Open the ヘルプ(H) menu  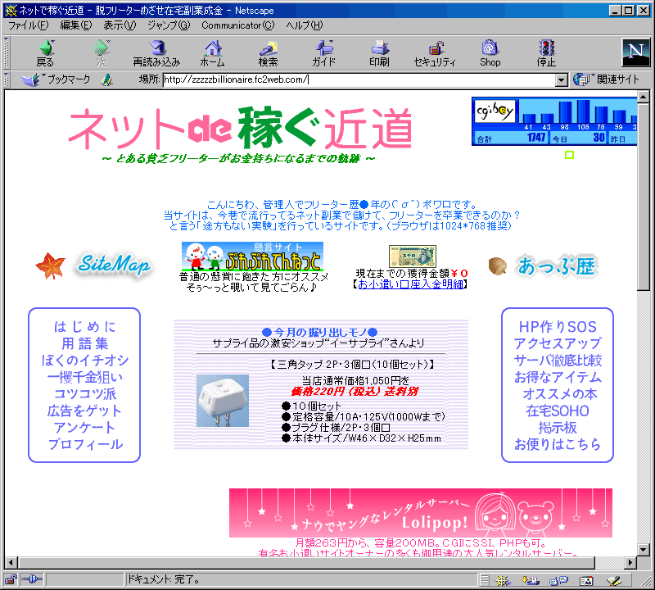pyautogui.click(x=305, y=25)
